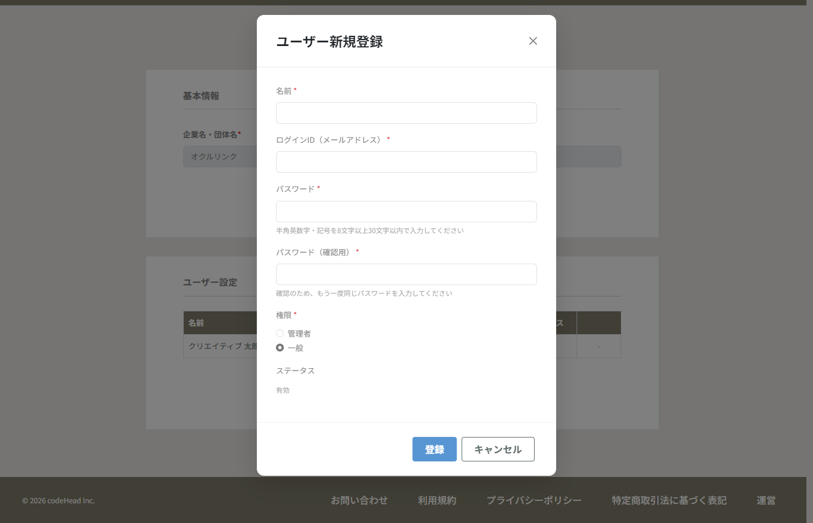The width and height of the screenshot is (813, 523).
Task: Focus the パスワード（確認用）input field
Action: point(406,274)
